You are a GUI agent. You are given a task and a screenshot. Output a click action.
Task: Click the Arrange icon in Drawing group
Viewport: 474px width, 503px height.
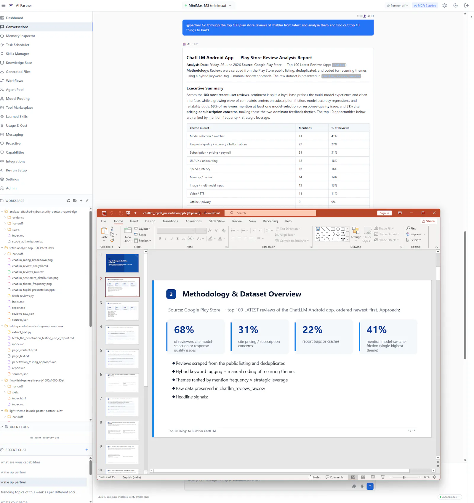pyautogui.click(x=356, y=231)
